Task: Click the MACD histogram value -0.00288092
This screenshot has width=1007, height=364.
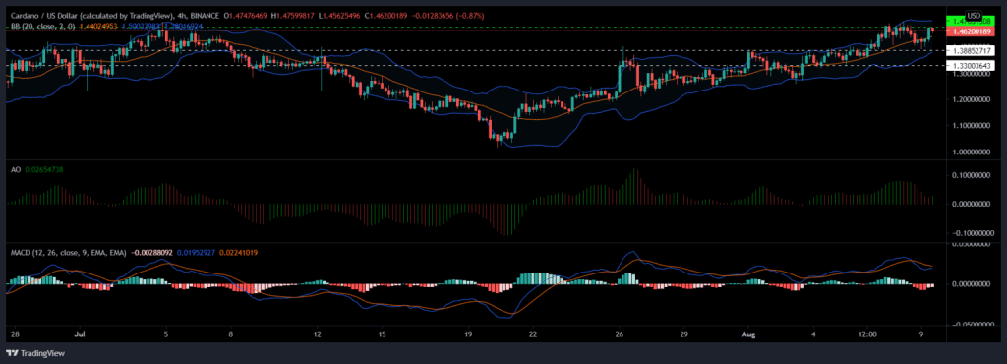Action: (152, 253)
